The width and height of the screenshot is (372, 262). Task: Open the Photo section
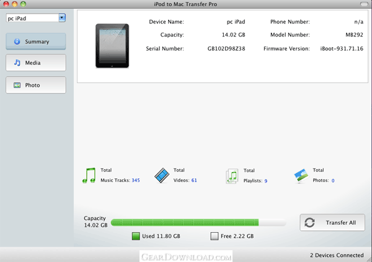click(36, 85)
